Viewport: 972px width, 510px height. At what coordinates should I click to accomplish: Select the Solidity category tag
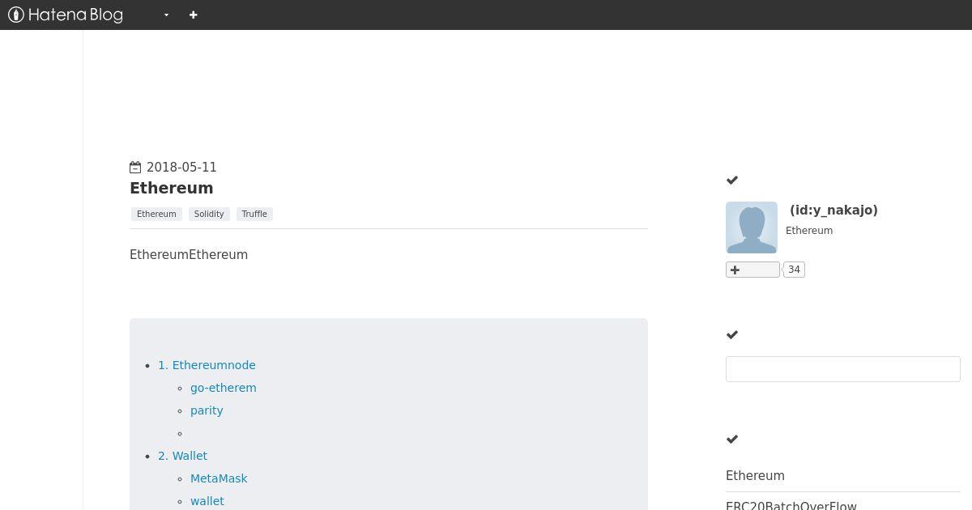click(x=209, y=214)
